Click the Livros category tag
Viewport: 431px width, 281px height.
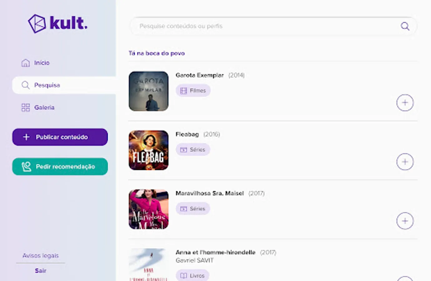coord(192,275)
